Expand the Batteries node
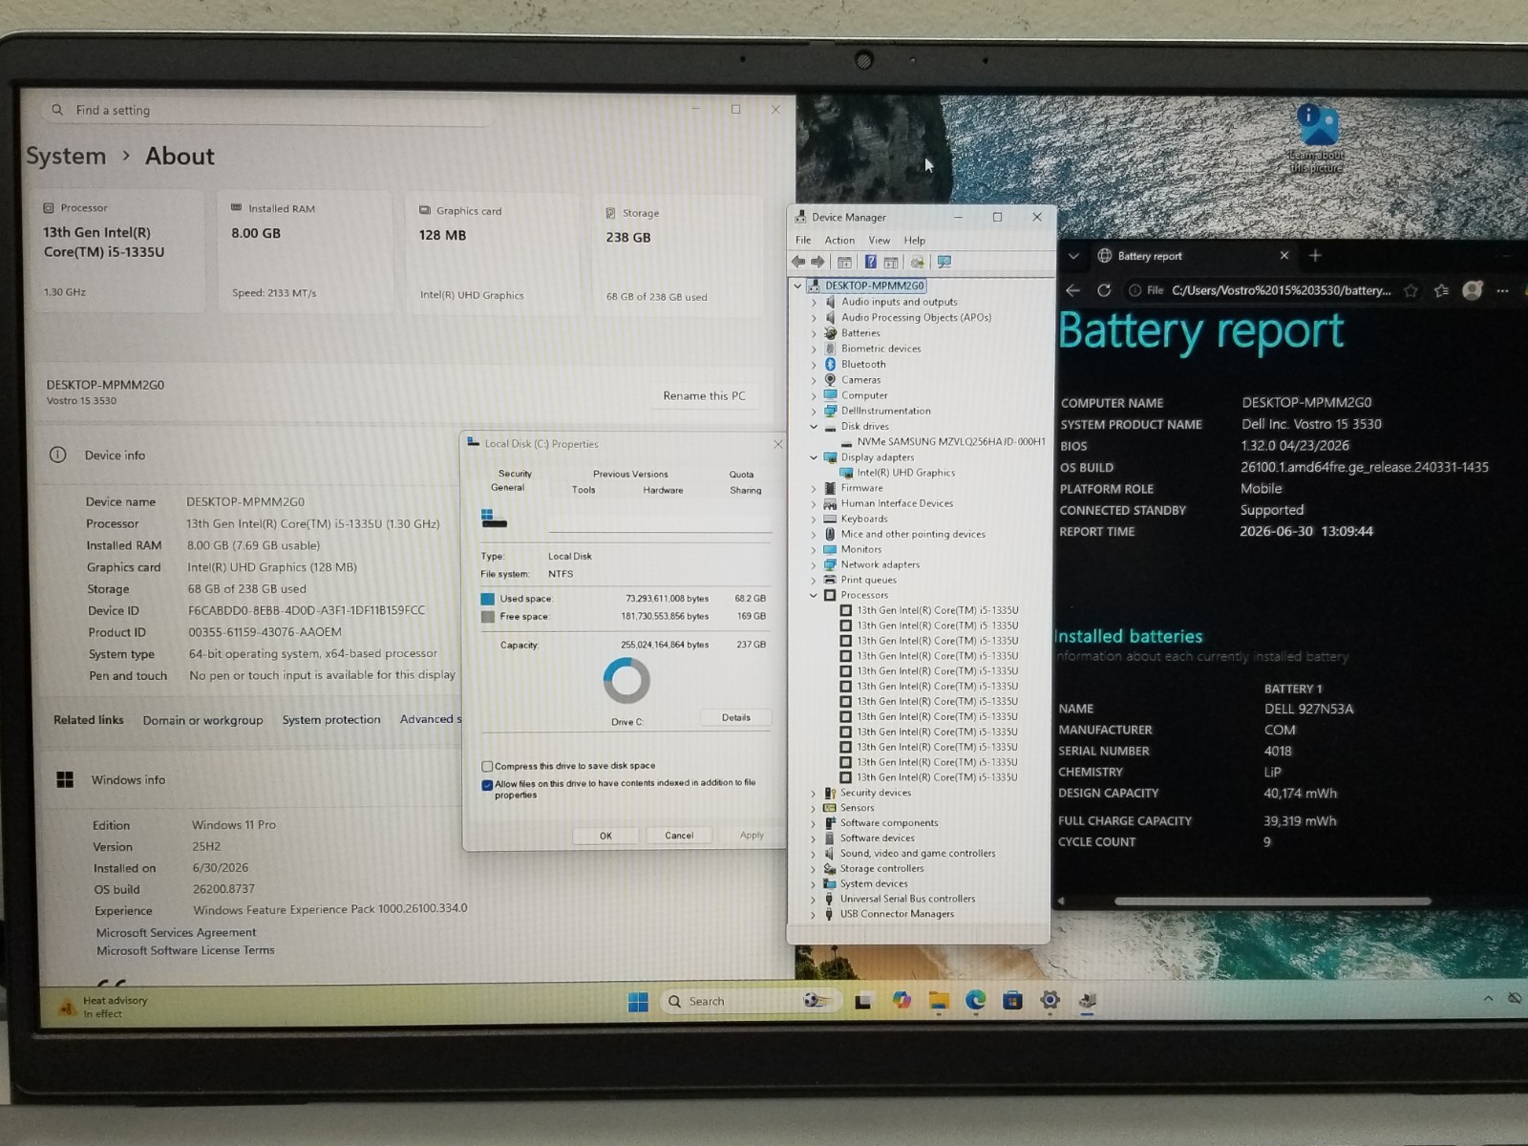Viewport: 1528px width, 1146px height. click(x=815, y=333)
